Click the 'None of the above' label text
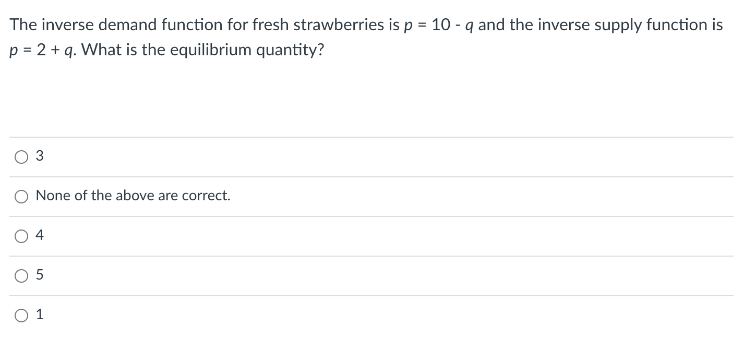The height and width of the screenshot is (338, 744). 133,196
